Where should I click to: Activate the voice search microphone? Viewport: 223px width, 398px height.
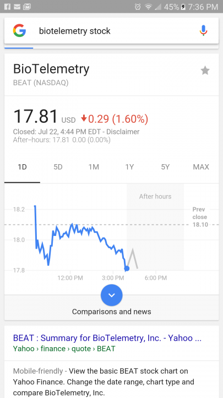(203, 31)
